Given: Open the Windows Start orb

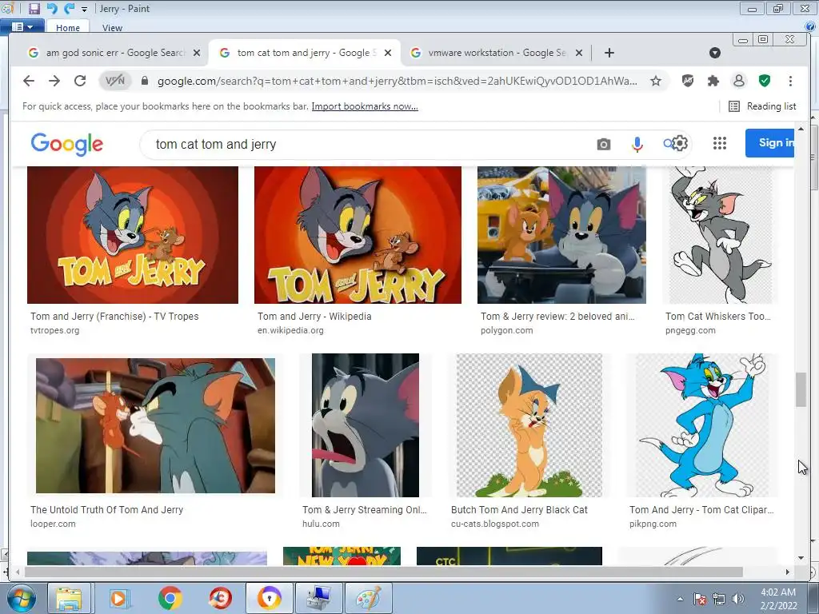Looking at the screenshot, I should coord(22,598).
